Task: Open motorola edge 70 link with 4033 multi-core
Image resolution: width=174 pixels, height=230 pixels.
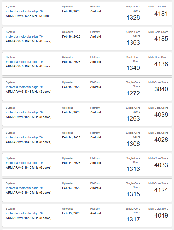Action: 24,163
